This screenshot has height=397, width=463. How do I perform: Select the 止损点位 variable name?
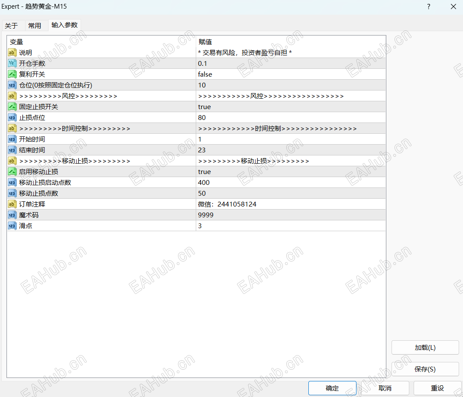32,117
